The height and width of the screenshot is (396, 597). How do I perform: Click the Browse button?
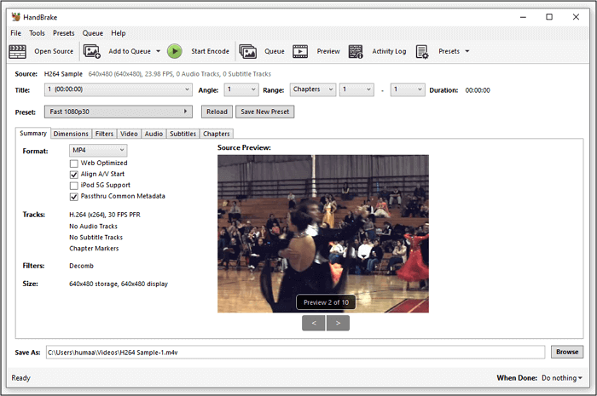(x=567, y=352)
